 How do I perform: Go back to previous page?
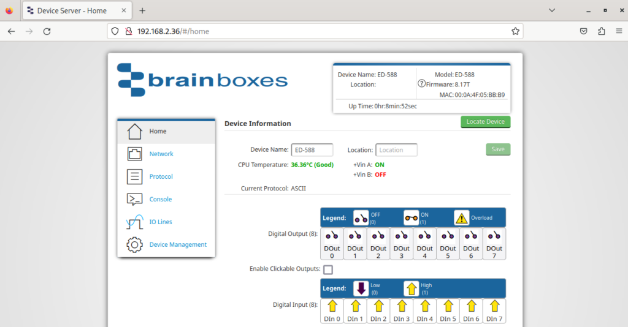tap(11, 31)
